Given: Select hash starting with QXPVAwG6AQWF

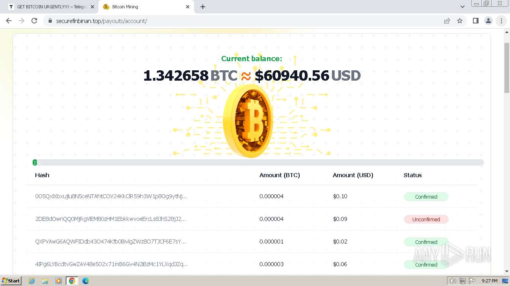Looking at the screenshot, I should coord(111,242).
